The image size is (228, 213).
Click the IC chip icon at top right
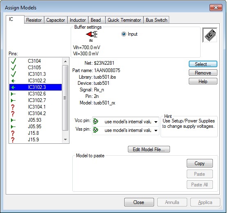coord(210,35)
